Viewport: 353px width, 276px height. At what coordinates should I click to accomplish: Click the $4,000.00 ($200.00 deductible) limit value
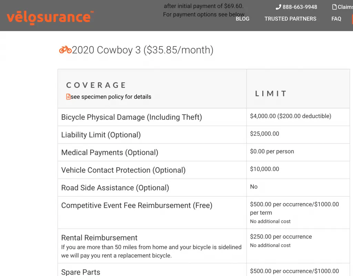click(290, 116)
